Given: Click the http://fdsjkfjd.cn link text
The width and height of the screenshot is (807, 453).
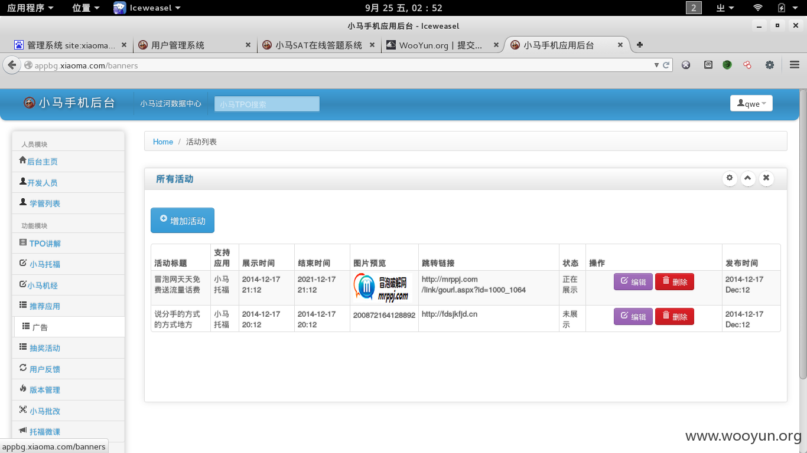Looking at the screenshot, I should 450,314.
